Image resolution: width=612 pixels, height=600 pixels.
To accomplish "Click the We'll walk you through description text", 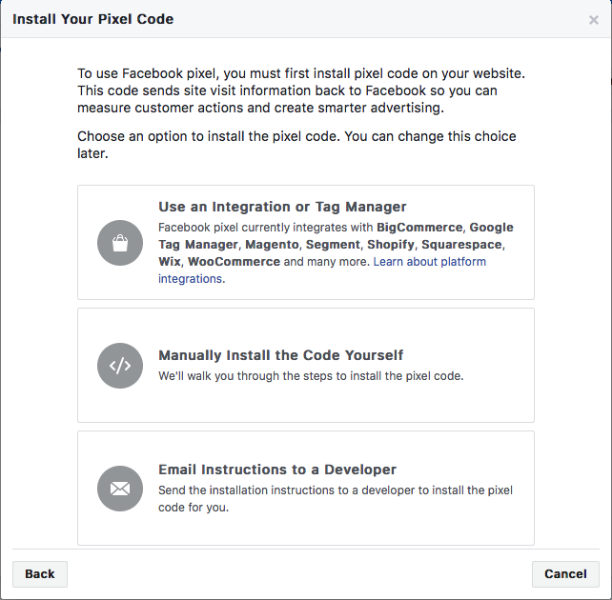I will 311,376.
